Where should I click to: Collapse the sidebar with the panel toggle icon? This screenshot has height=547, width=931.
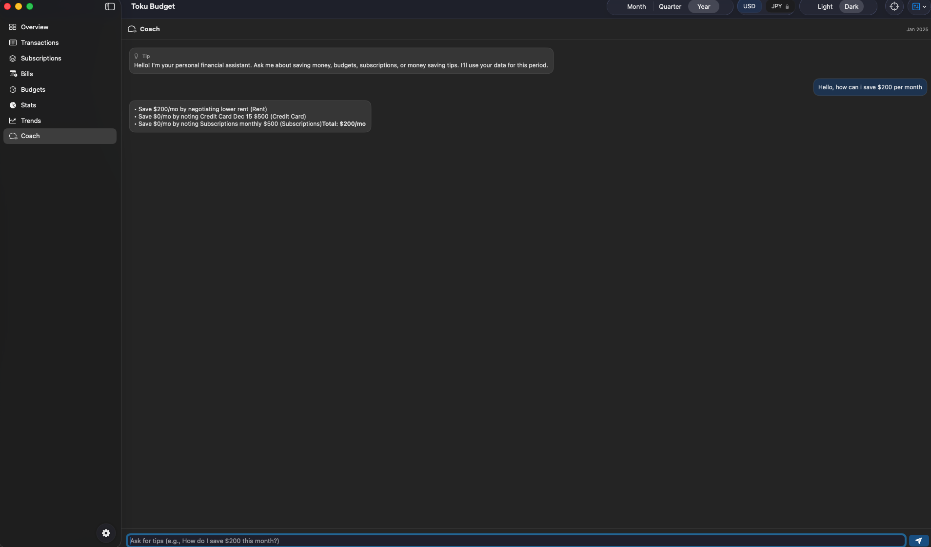click(x=110, y=7)
